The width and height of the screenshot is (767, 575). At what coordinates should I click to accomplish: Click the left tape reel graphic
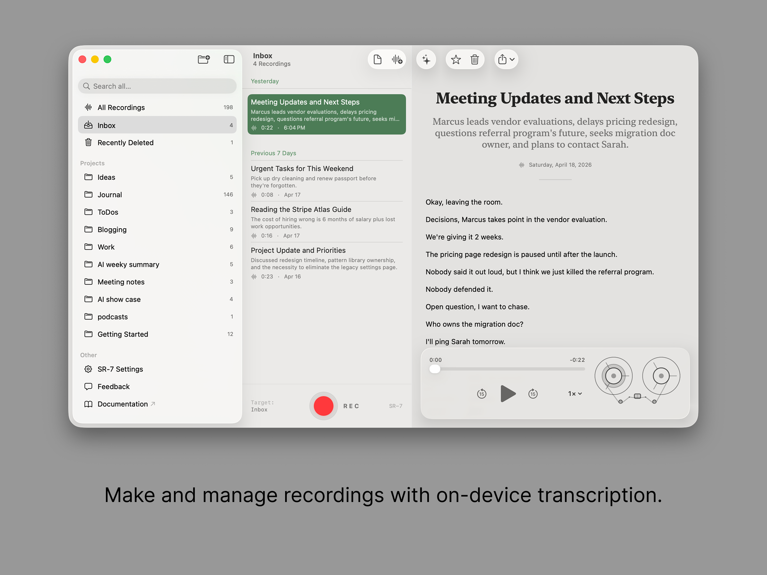point(613,376)
